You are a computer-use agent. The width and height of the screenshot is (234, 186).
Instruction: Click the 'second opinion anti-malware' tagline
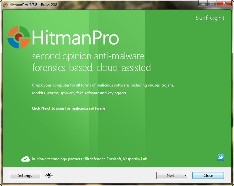tap(88, 56)
